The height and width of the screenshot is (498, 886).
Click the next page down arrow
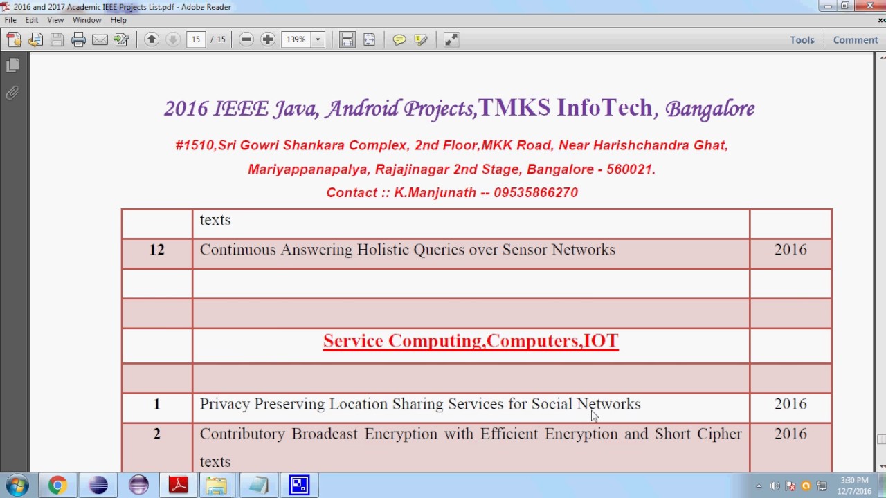tap(173, 39)
